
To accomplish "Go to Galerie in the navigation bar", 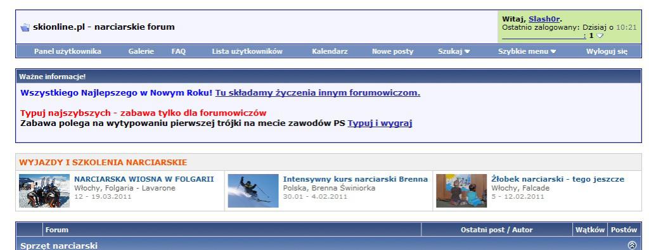I will point(141,52).
